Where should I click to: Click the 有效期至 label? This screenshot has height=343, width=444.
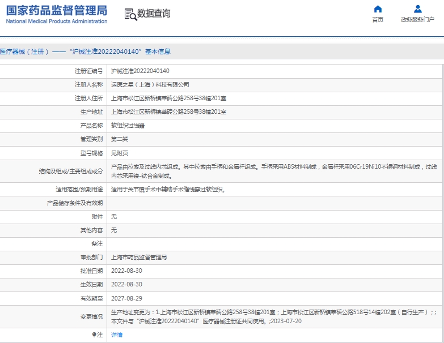[x=91, y=298]
